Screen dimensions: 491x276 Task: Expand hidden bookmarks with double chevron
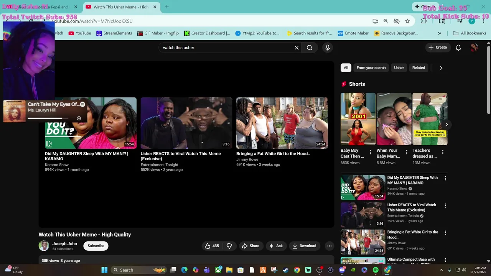(x=440, y=33)
